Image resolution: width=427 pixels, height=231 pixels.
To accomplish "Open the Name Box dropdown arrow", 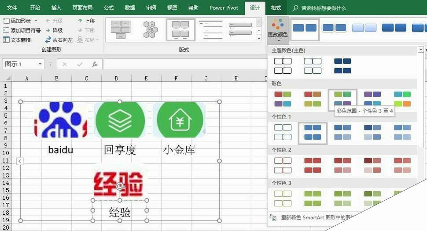I will [x=40, y=64].
